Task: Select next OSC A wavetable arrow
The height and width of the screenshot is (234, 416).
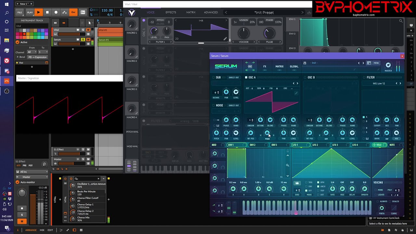Action: coord(297,84)
